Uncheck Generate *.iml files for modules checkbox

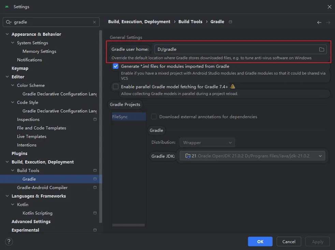(116, 66)
